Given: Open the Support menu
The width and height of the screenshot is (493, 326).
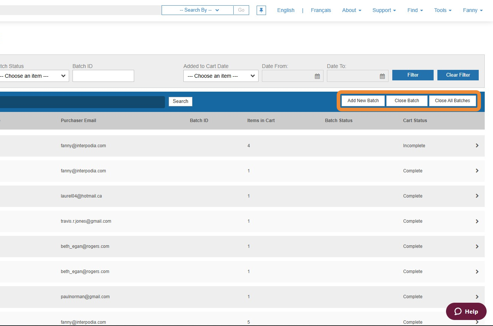Looking at the screenshot, I should pyautogui.click(x=384, y=10).
